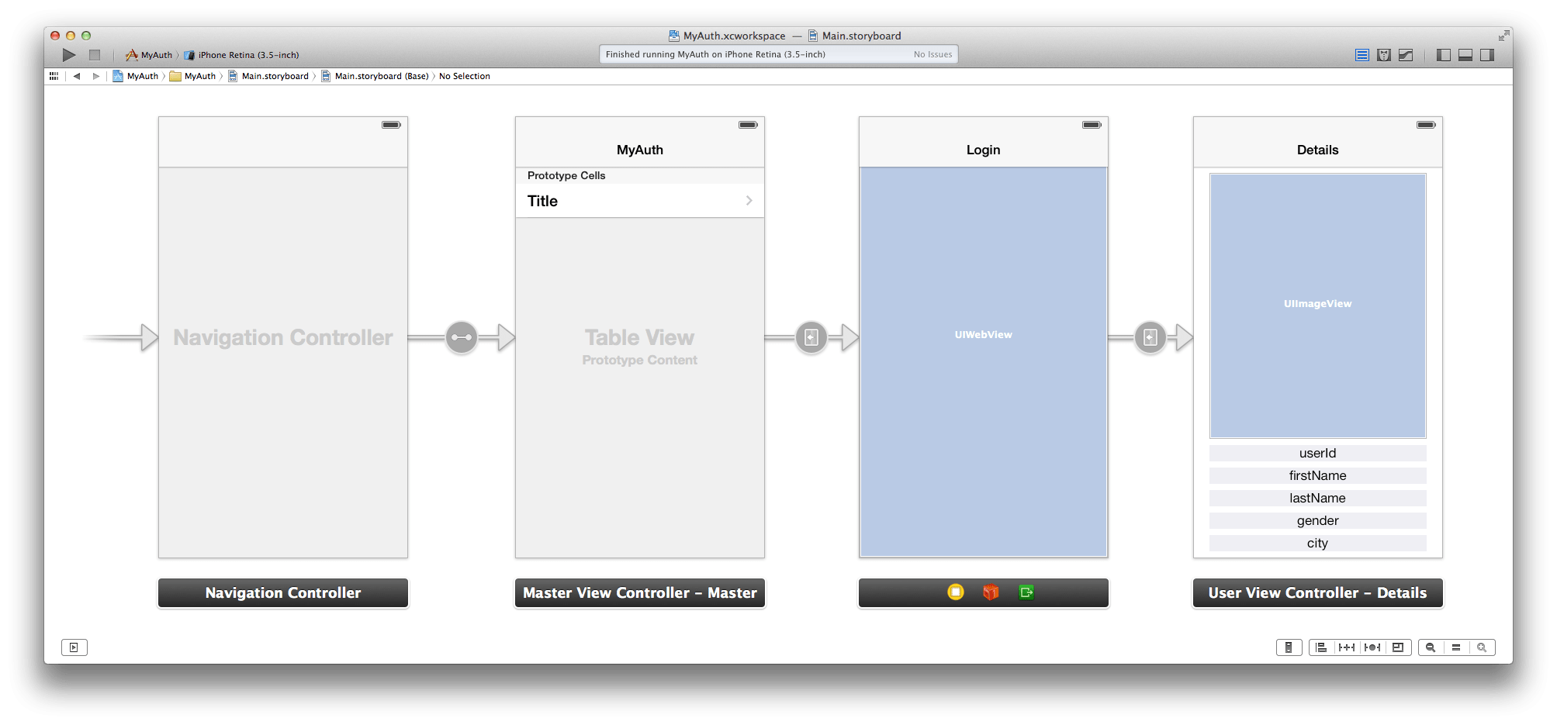Open the Assistant editor (bow-tie icon)
Image resolution: width=1557 pixels, height=725 pixels.
[1384, 54]
